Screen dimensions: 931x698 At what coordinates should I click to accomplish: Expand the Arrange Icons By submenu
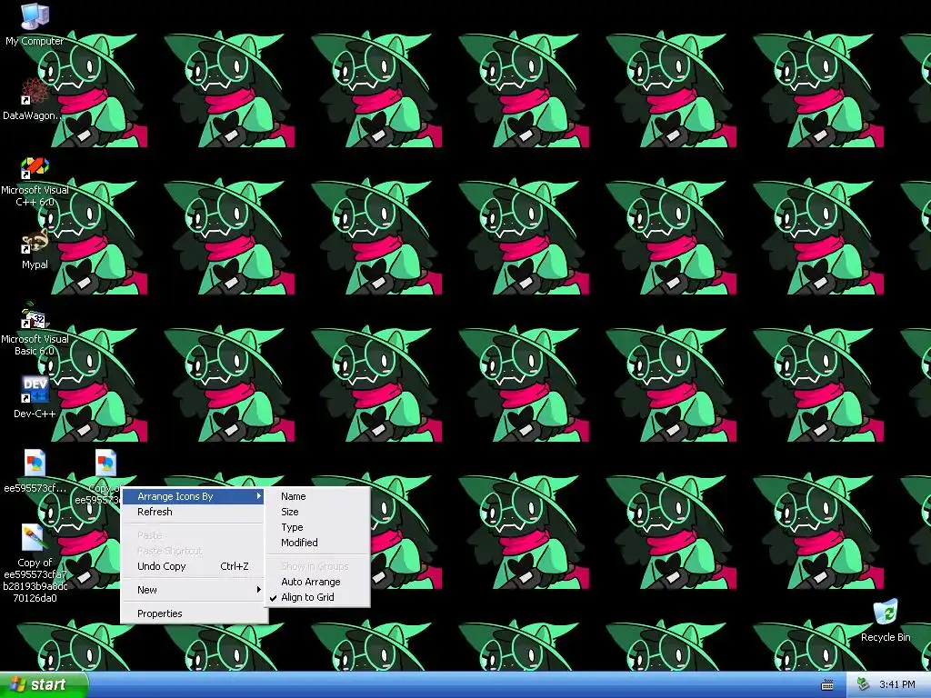[x=194, y=496]
